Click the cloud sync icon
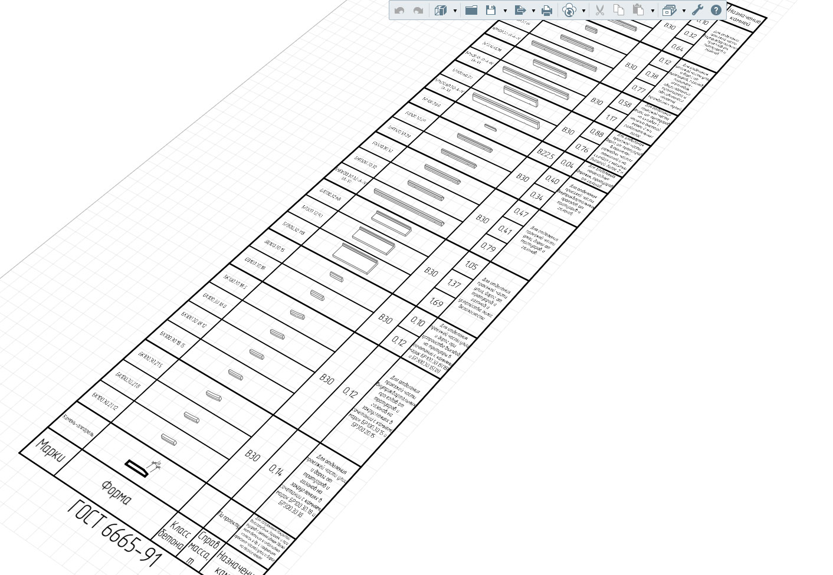 click(x=569, y=10)
